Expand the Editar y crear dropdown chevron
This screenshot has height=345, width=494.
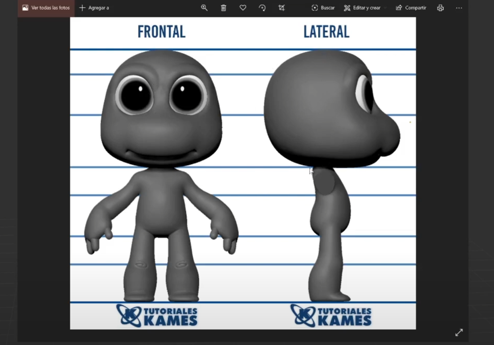385,8
